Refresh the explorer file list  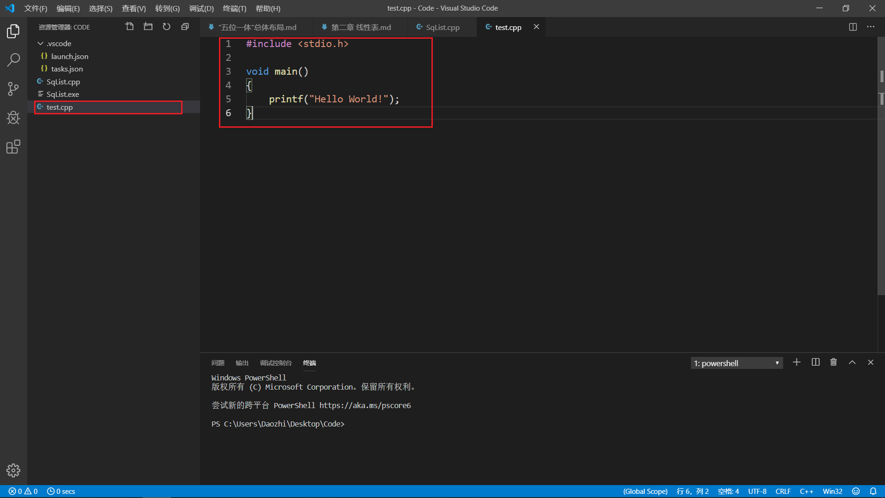coord(166,27)
